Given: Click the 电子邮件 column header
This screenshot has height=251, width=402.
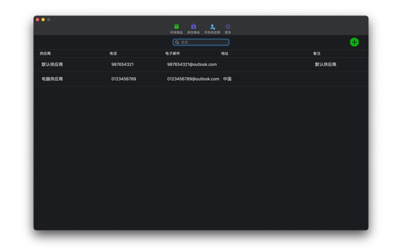Looking at the screenshot, I should tap(172, 53).
